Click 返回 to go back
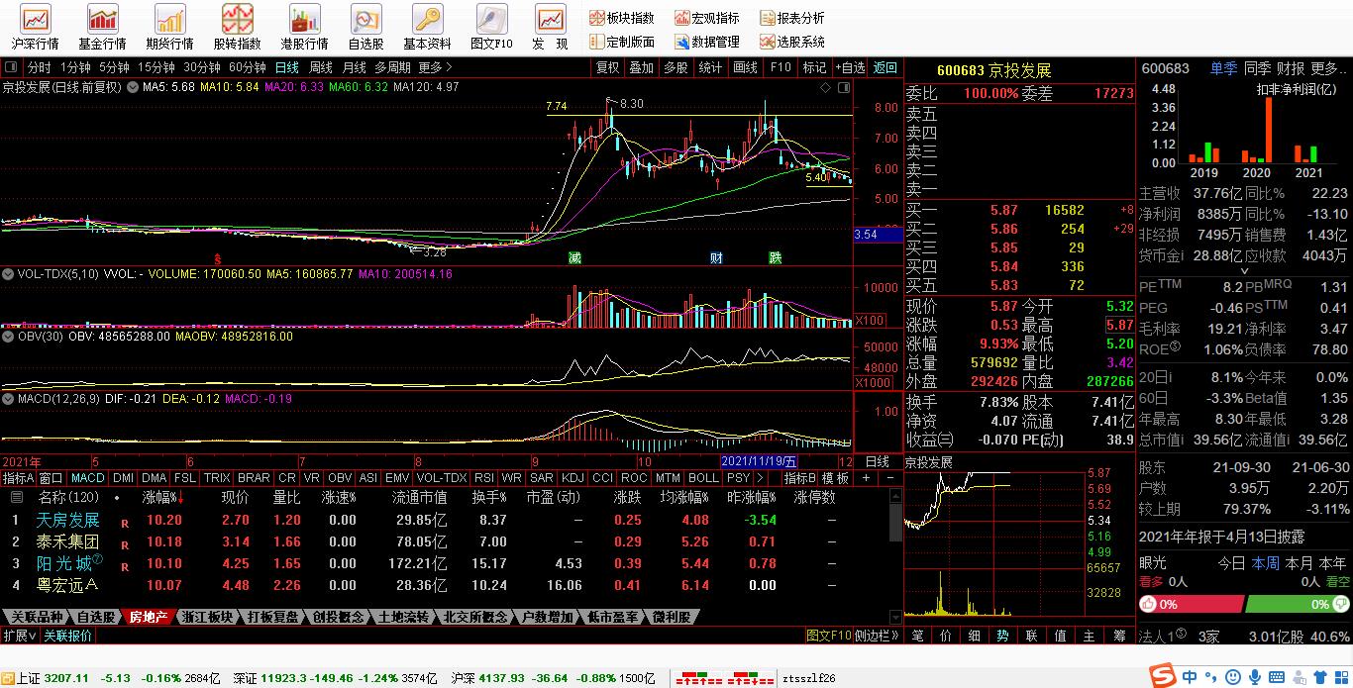Image resolution: width=1353 pixels, height=688 pixels. coord(885,67)
